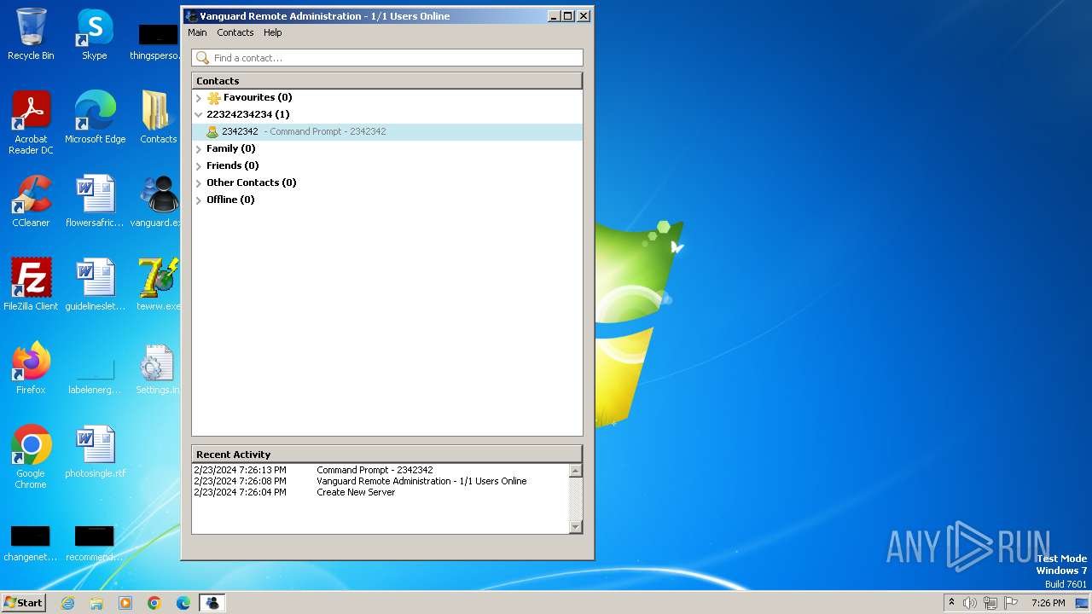Click the online user icon for 2342342
1092x614 pixels.
[x=212, y=132]
